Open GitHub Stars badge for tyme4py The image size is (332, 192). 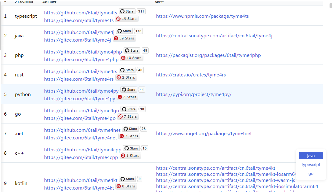click(128, 90)
